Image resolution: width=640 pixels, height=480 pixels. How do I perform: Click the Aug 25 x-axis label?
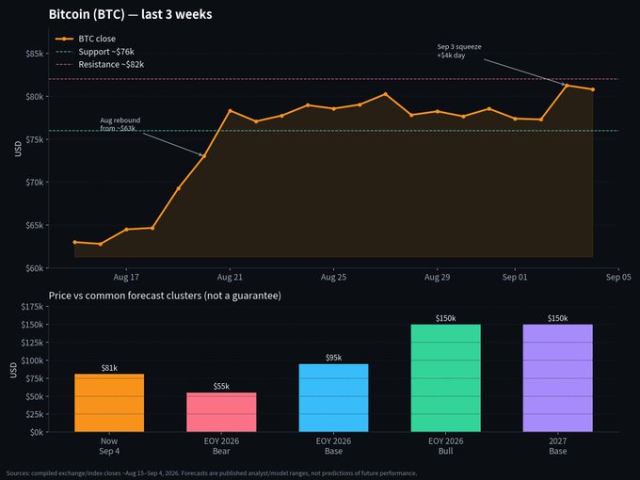point(333,277)
